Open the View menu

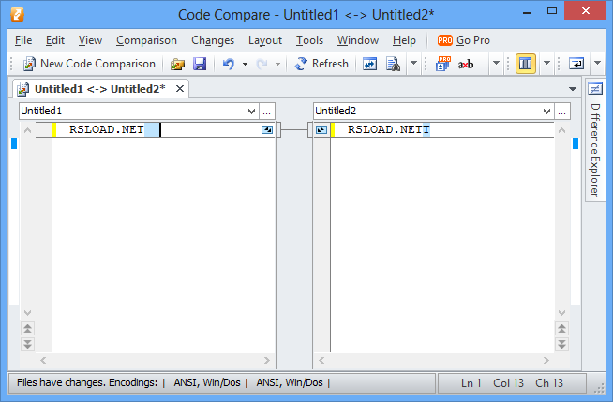pyautogui.click(x=90, y=40)
